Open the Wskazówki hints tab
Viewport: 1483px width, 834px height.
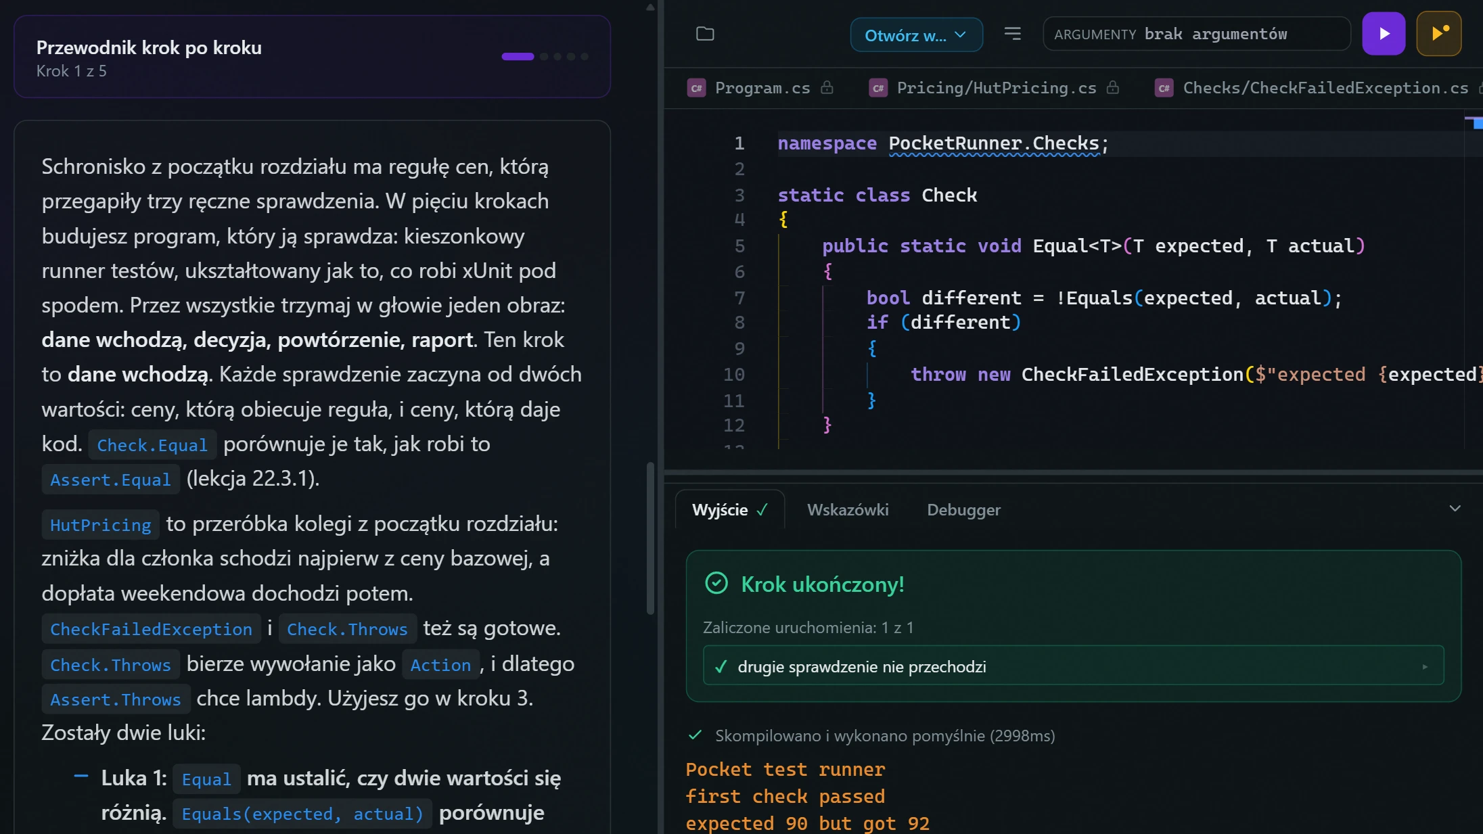[848, 509]
